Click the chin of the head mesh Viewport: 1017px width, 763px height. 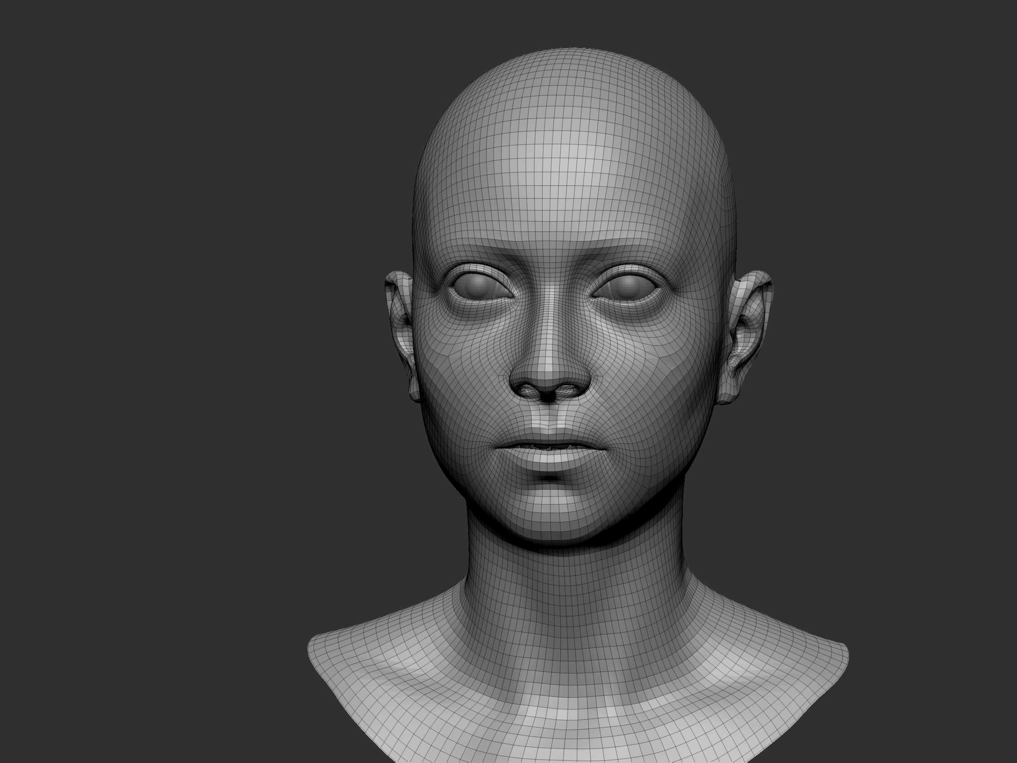[550, 510]
